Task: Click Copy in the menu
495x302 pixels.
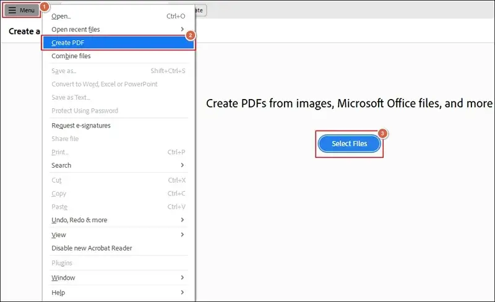Action: pos(118,193)
